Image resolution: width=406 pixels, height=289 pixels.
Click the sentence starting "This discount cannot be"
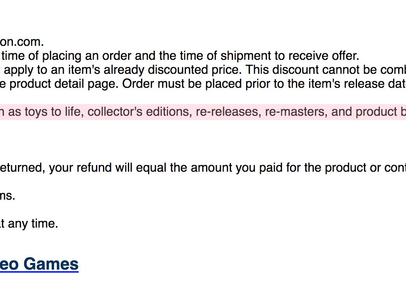point(326,70)
